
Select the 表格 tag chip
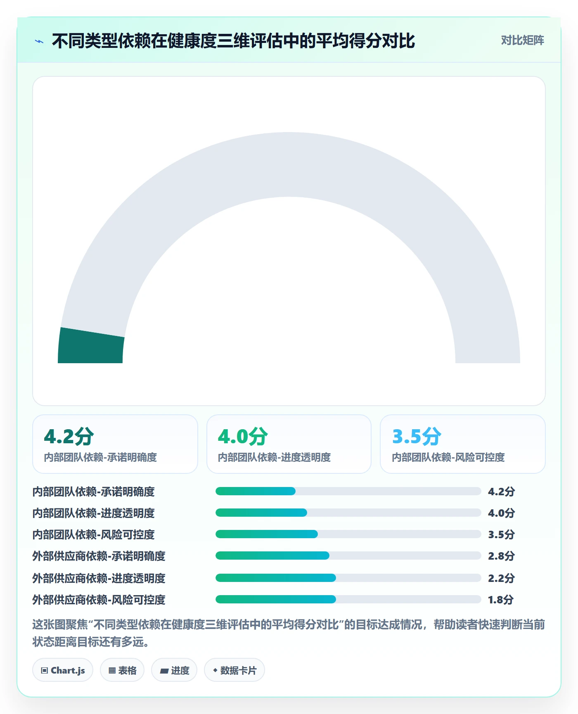(x=122, y=670)
